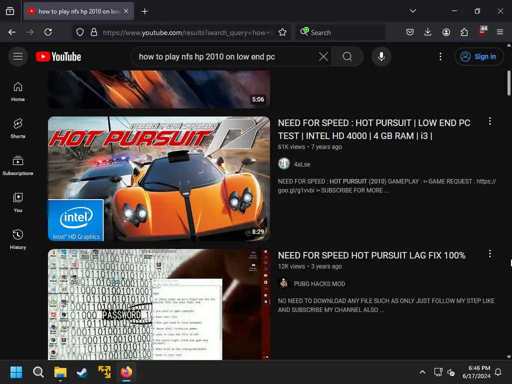Viewport: 512px width, 384px height.
Task: Open the extension with 44 badge
Action: click(x=482, y=31)
